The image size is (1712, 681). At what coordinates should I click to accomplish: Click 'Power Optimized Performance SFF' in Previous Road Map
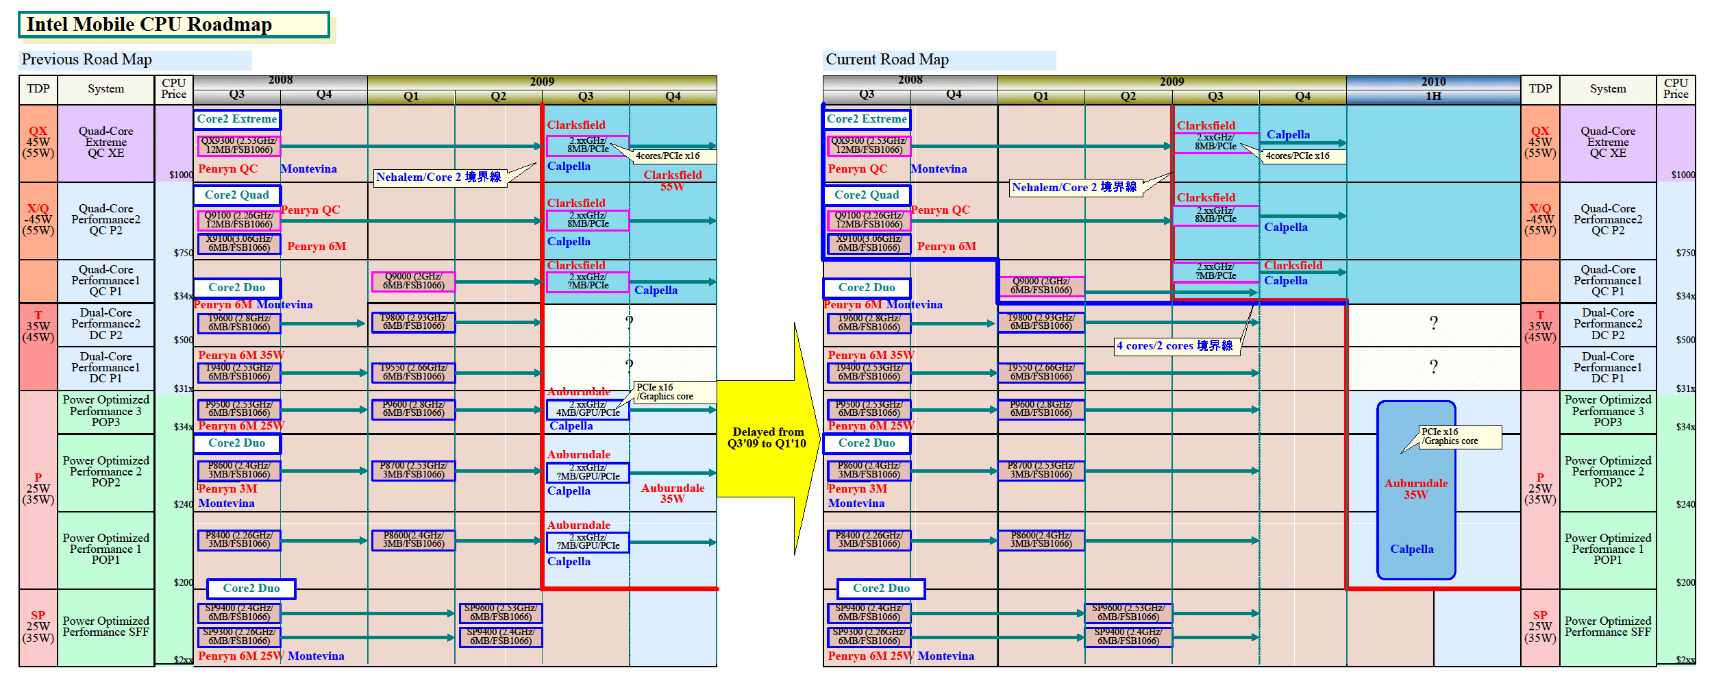[x=106, y=627]
